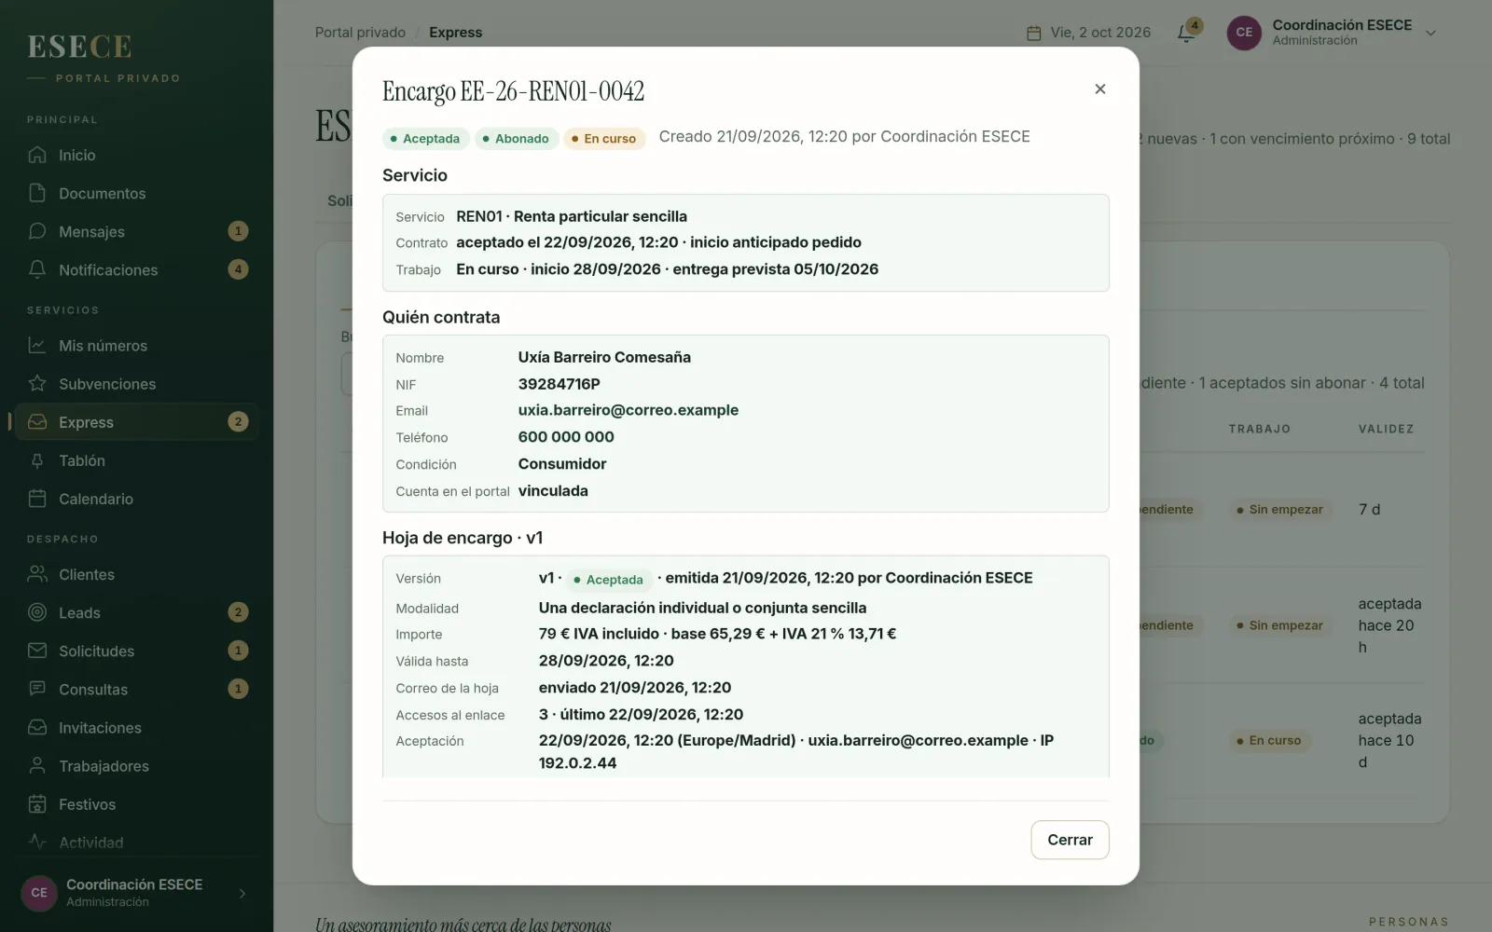This screenshot has width=1492, height=932.
Task: Open Inicio home icon in sidebar
Action: 37,155
